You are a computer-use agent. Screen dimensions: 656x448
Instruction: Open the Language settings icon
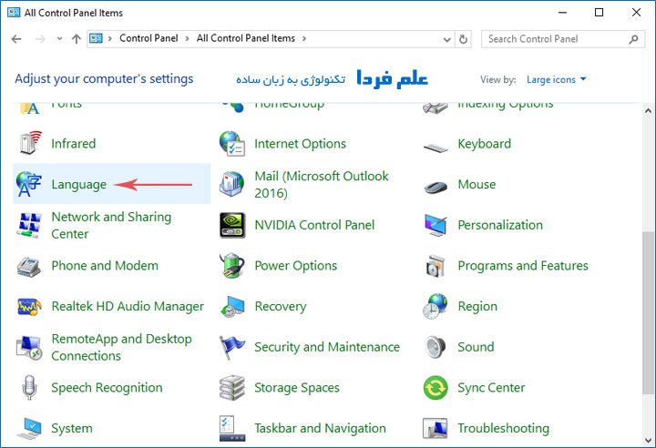click(x=29, y=184)
